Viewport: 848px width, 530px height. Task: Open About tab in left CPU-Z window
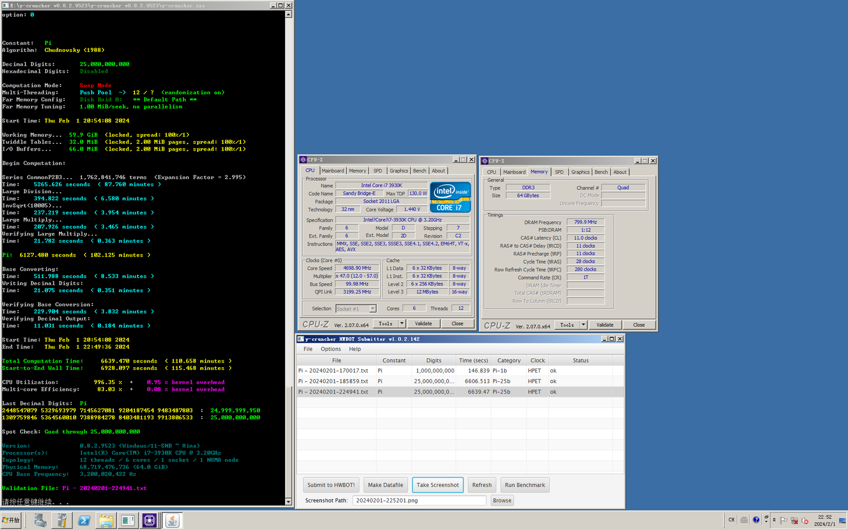pyautogui.click(x=438, y=171)
